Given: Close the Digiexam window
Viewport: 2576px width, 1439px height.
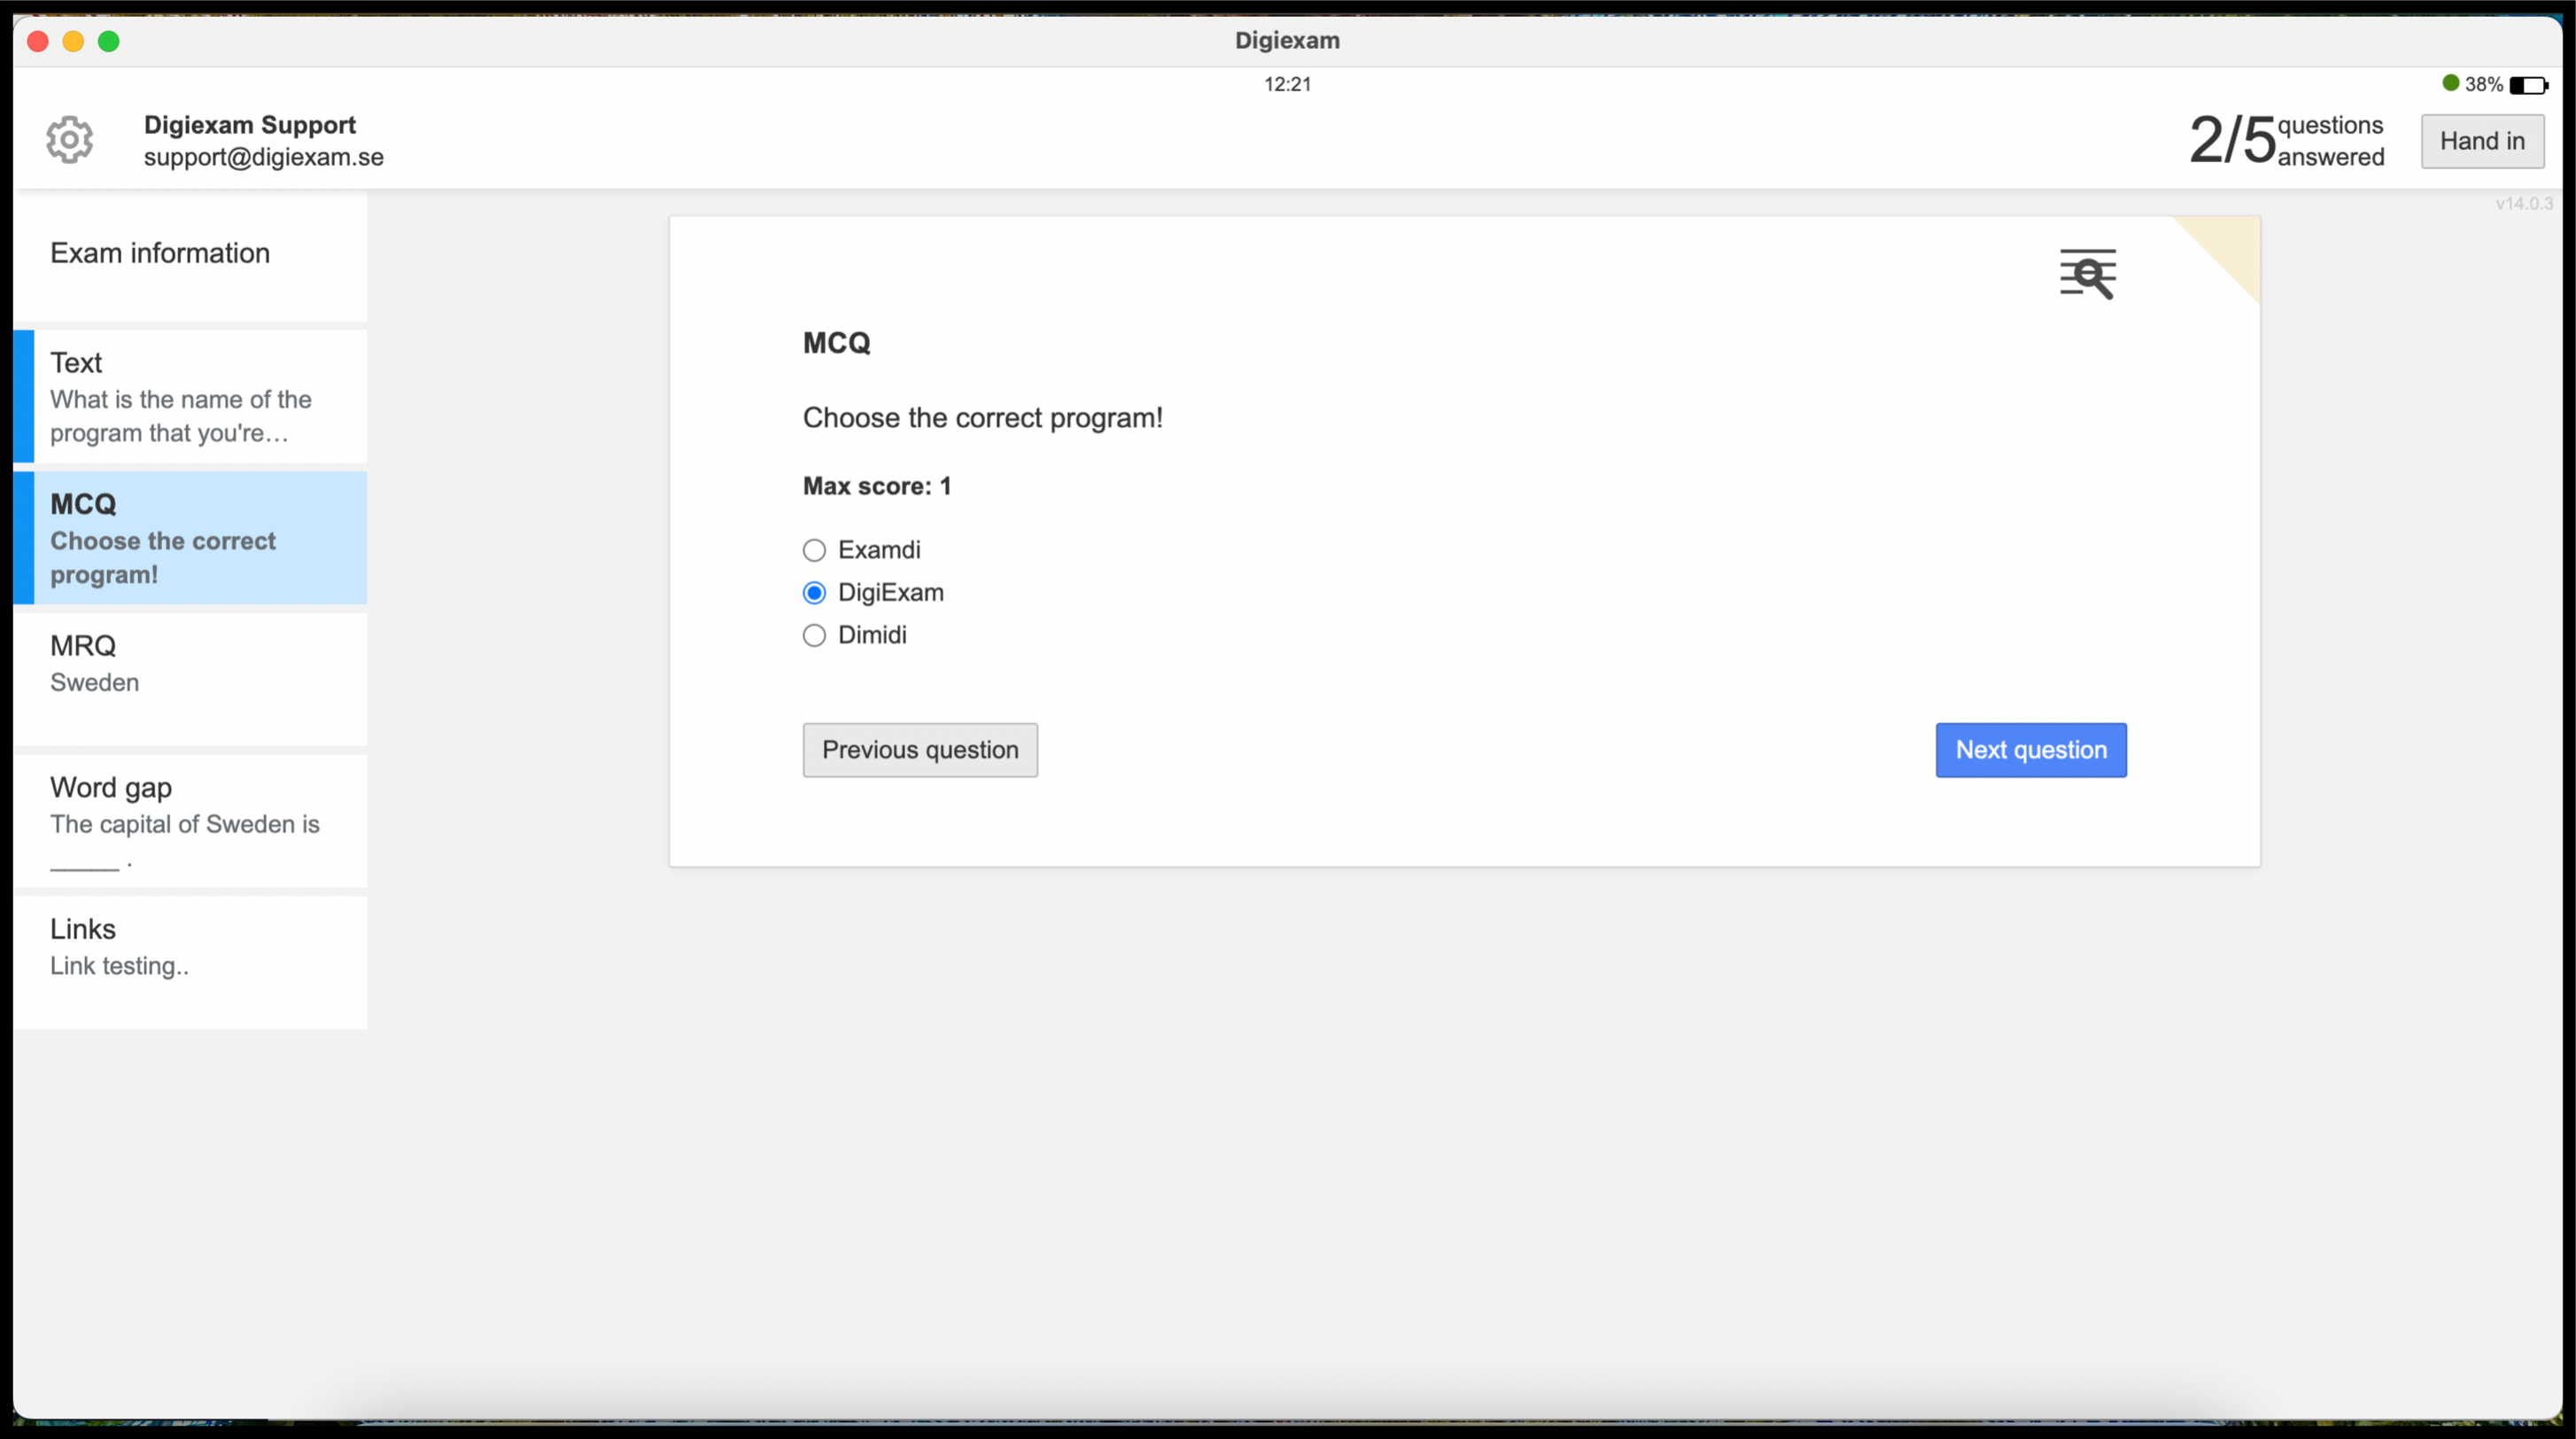Looking at the screenshot, I should [38, 41].
